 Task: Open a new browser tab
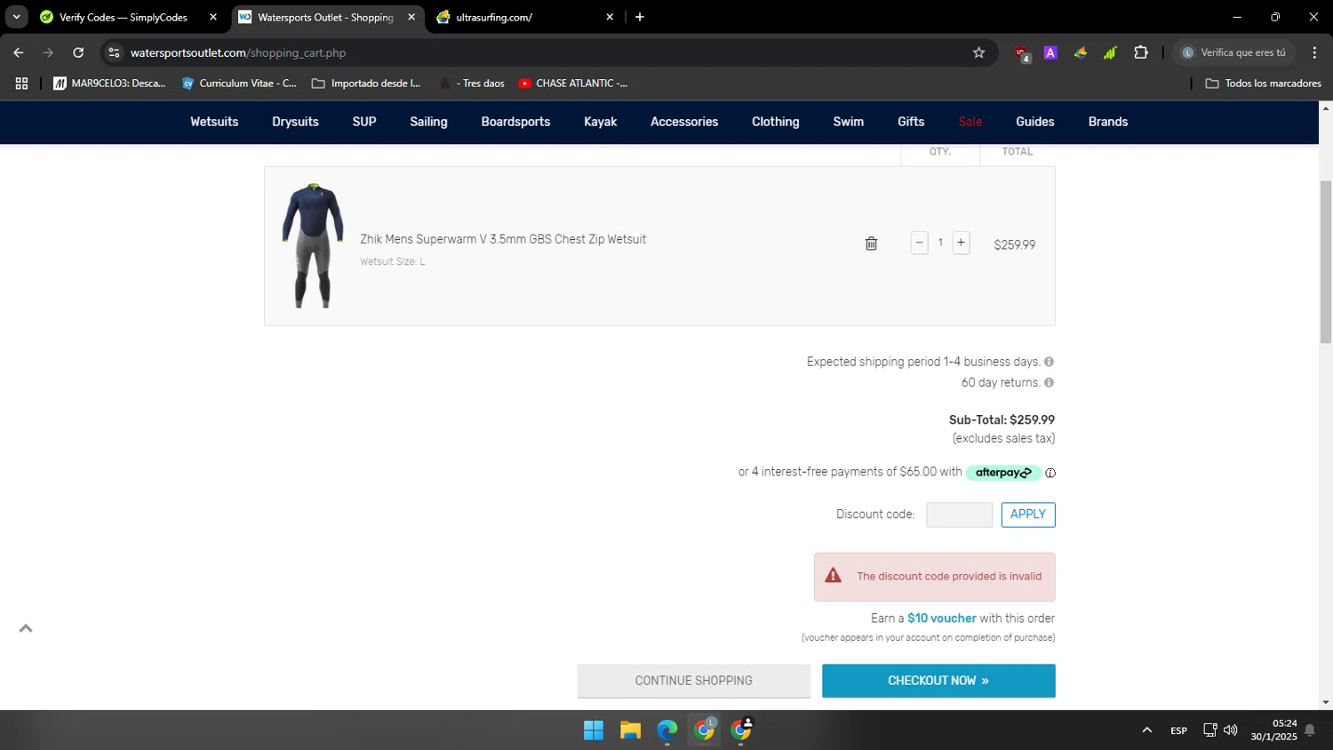coord(640,17)
